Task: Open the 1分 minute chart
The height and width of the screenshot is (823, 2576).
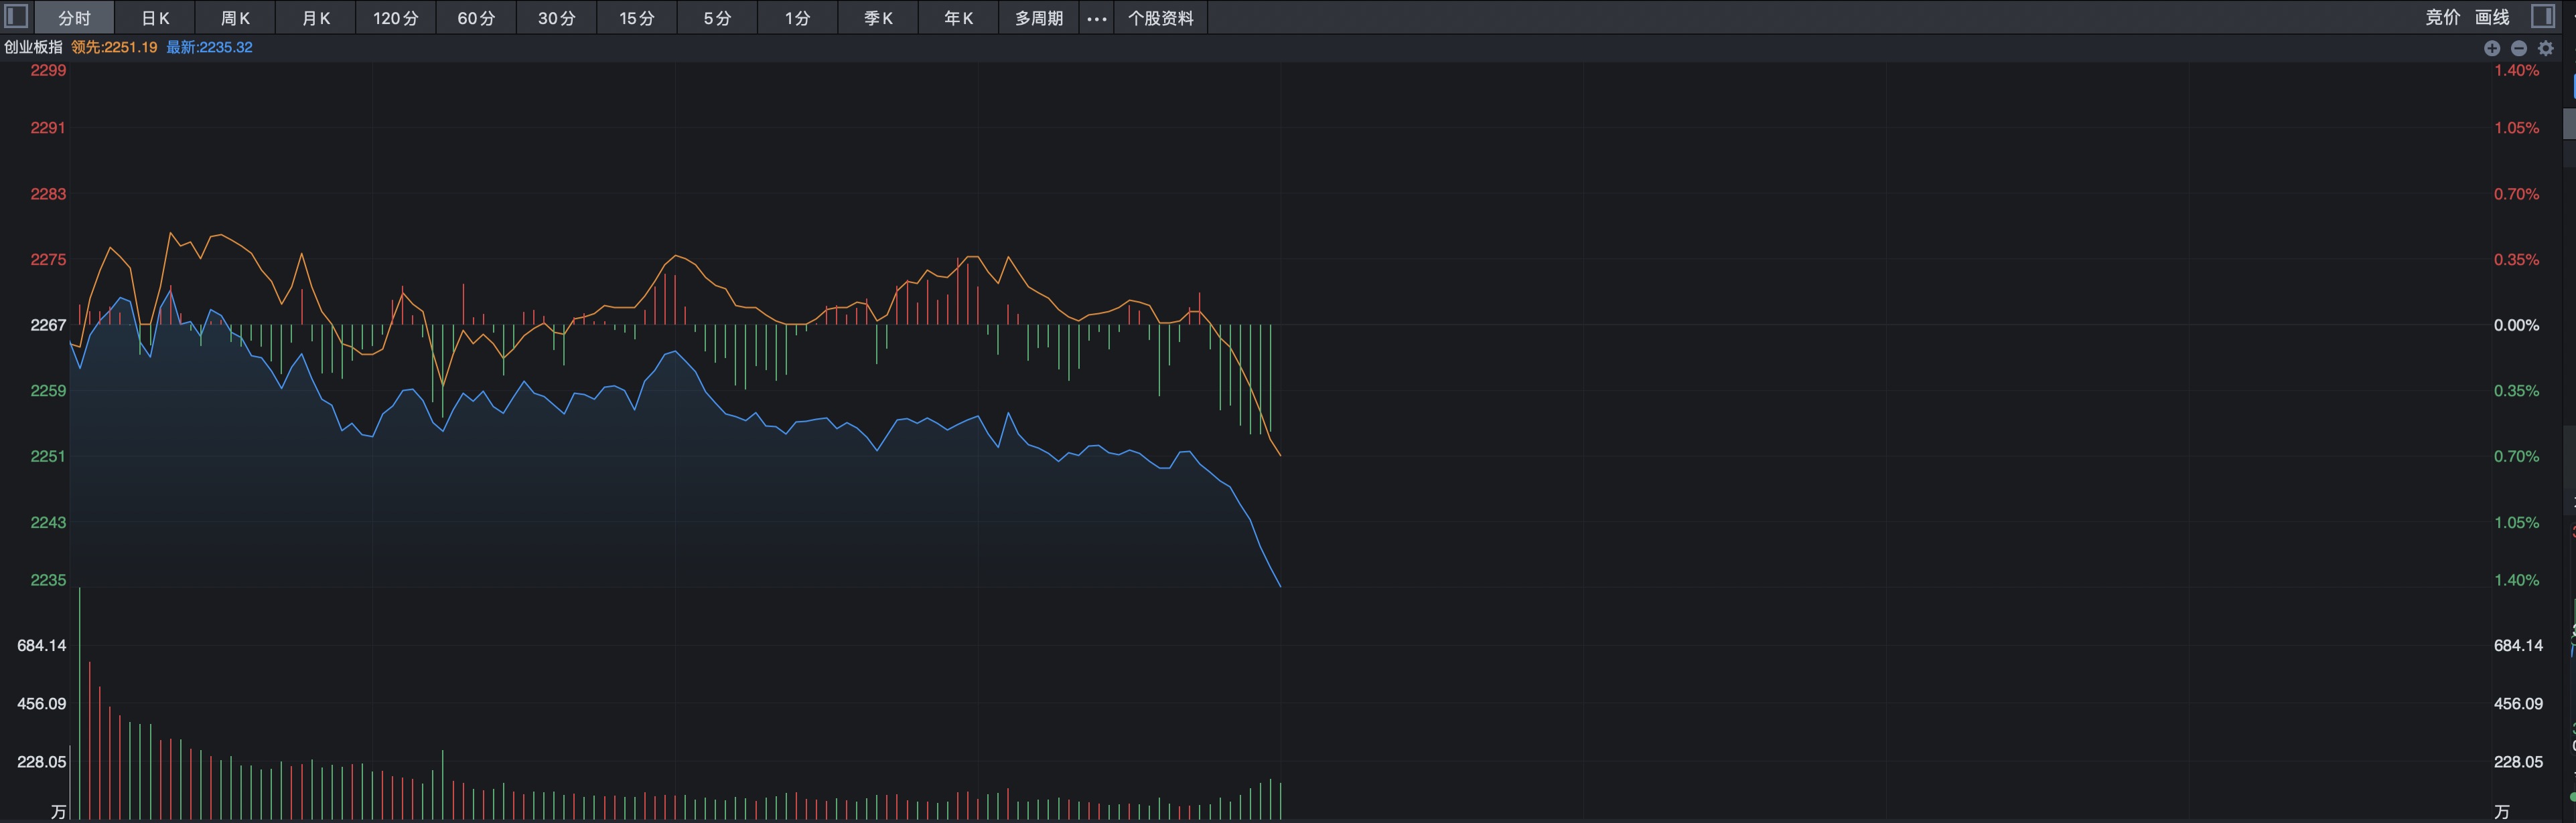Action: [x=797, y=17]
